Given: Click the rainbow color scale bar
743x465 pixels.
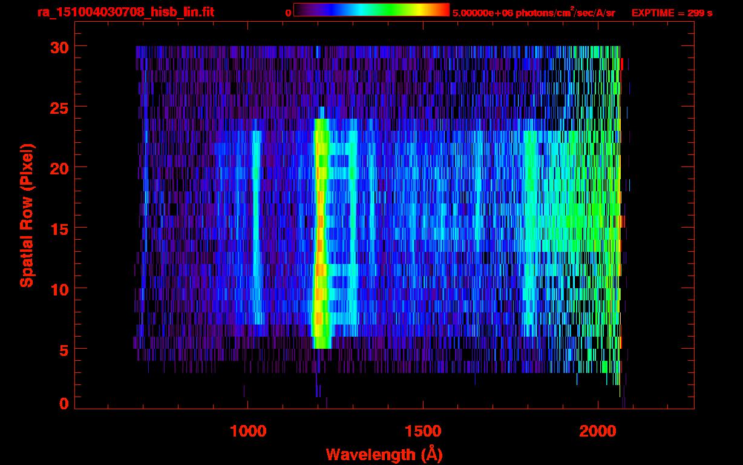Looking at the screenshot, I should (x=372, y=10).
